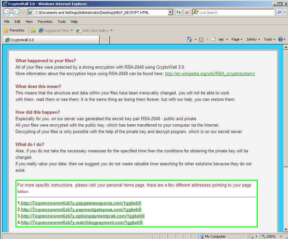Select the CryptoWall 3.0 tab
Screen dimensions: 288x239
pyautogui.click(x=52, y=40)
